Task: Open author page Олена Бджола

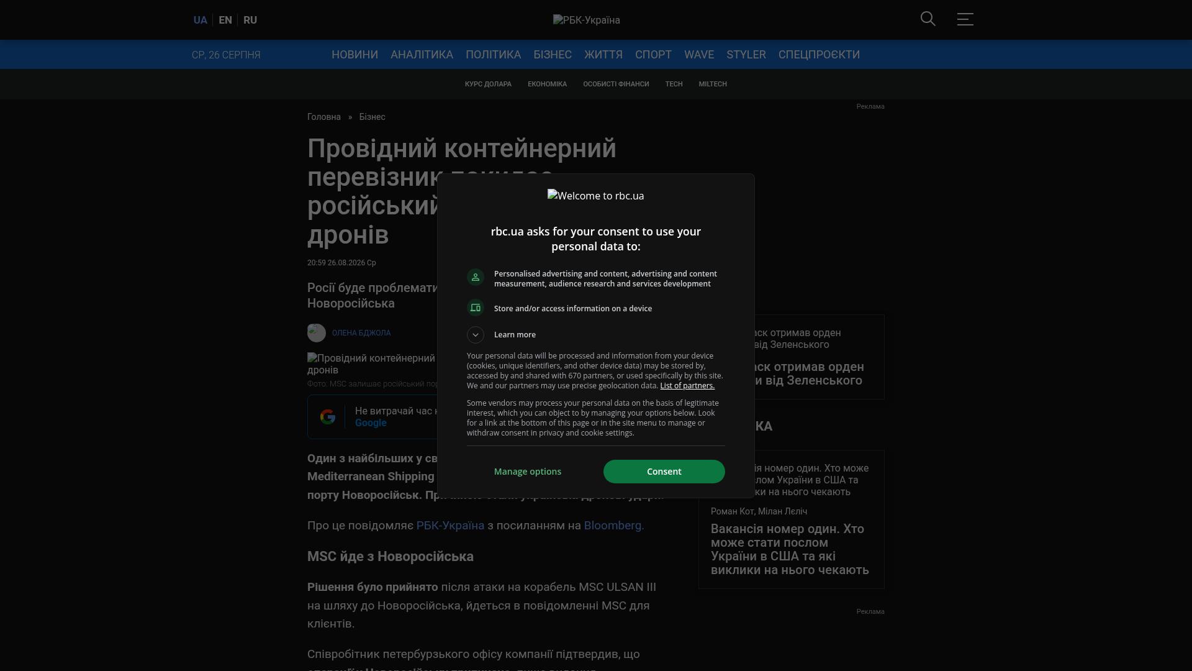Action: click(361, 333)
